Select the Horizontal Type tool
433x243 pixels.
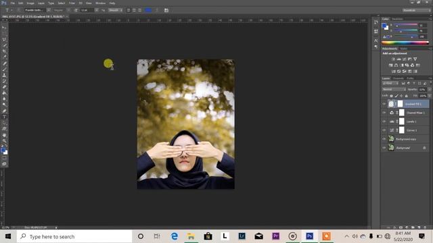(4, 117)
